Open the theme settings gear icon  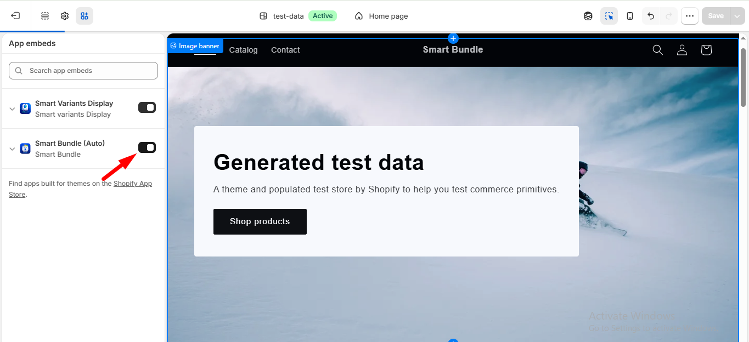pos(65,16)
